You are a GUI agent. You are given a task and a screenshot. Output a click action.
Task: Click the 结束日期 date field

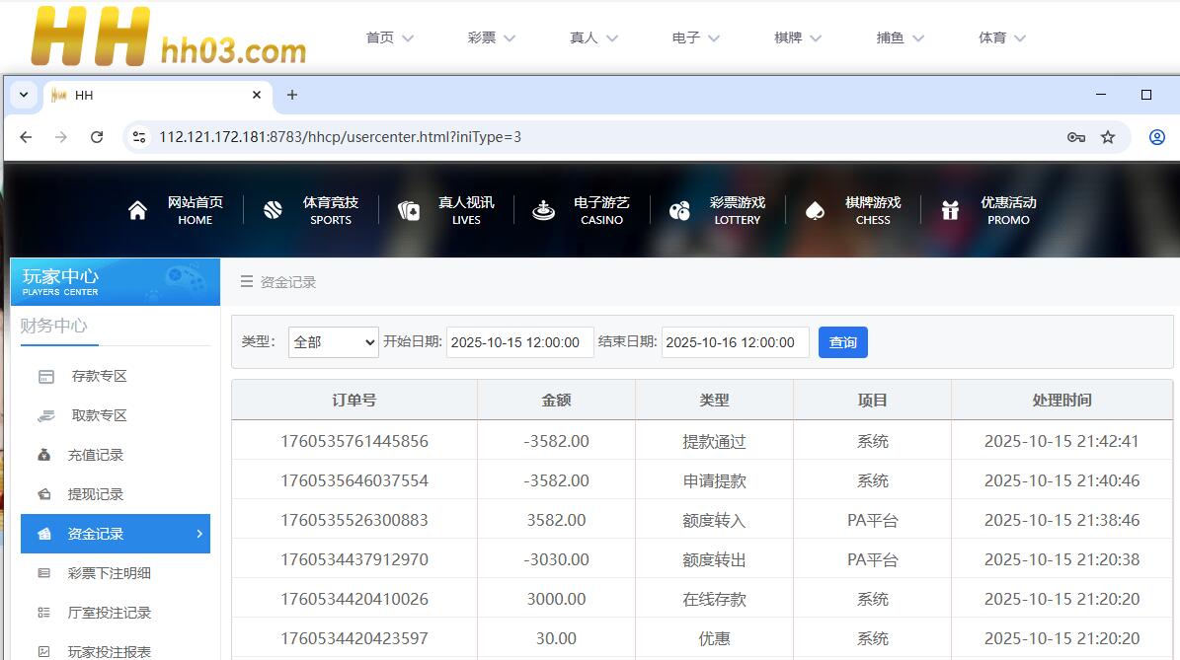(735, 342)
